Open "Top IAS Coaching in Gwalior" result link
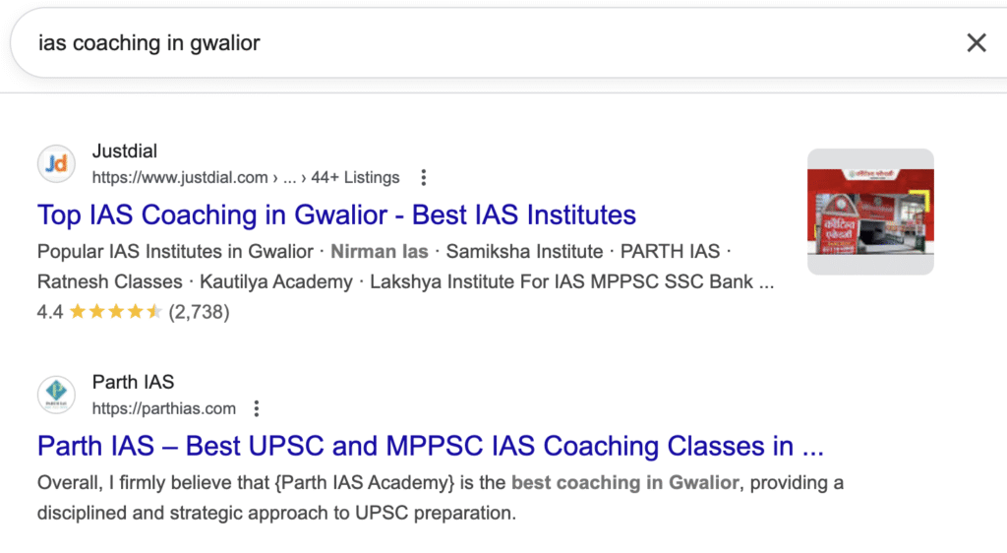Viewport: 1007px width, 553px height. 336,215
